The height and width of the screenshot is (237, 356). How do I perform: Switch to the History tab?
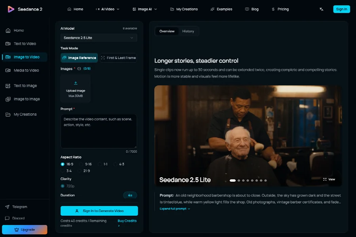click(188, 31)
